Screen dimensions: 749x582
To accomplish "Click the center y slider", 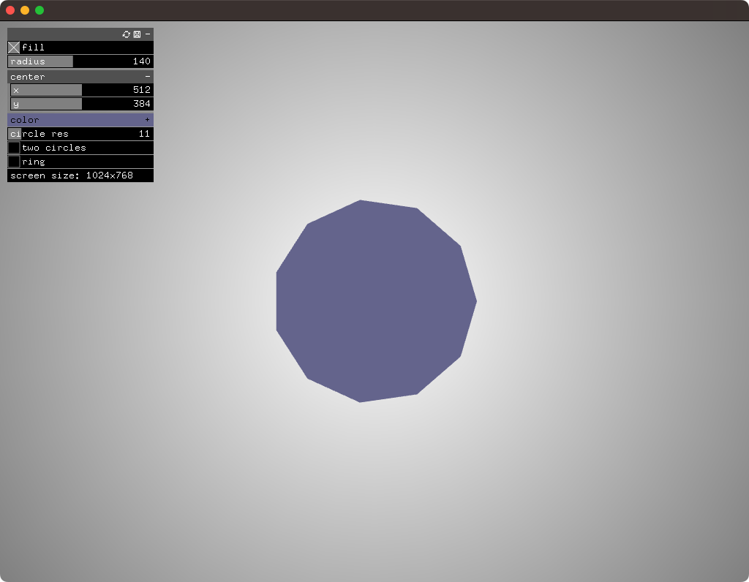I will point(82,104).
